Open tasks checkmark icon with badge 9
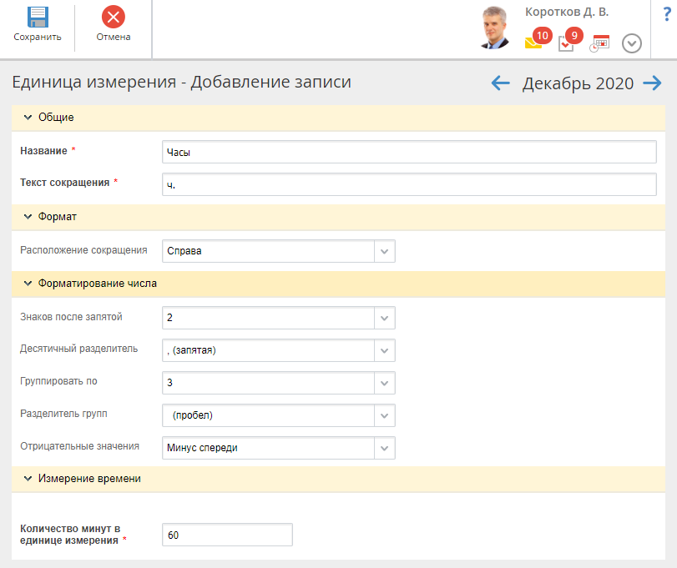This screenshot has height=568, width=677. [566, 43]
